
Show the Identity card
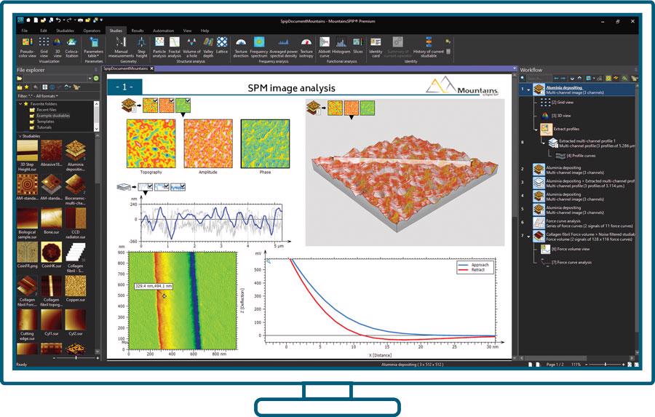[376, 47]
